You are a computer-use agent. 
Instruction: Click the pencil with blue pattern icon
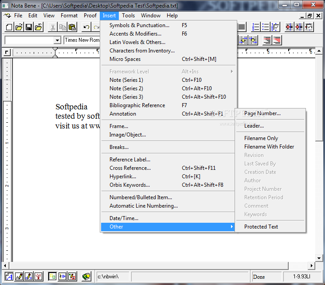29,277
